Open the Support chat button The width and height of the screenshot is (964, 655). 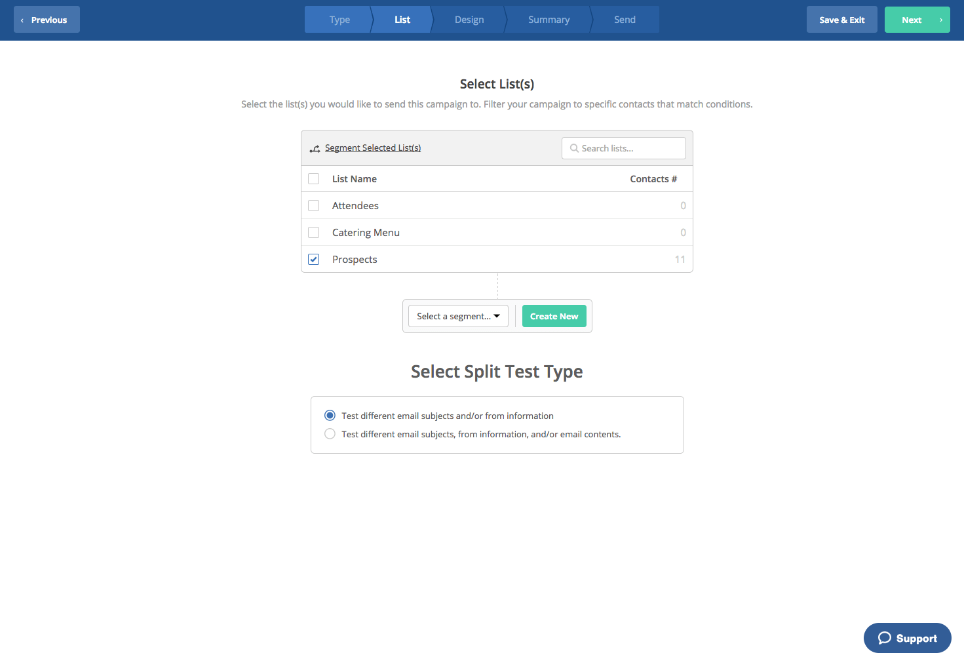click(x=908, y=638)
